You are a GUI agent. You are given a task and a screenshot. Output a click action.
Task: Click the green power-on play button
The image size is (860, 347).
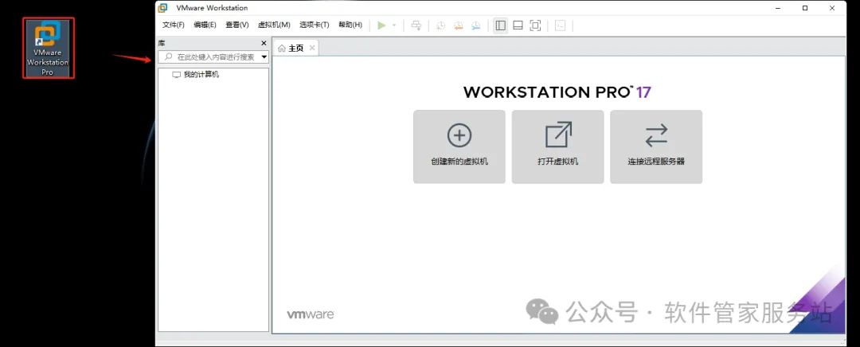(381, 25)
